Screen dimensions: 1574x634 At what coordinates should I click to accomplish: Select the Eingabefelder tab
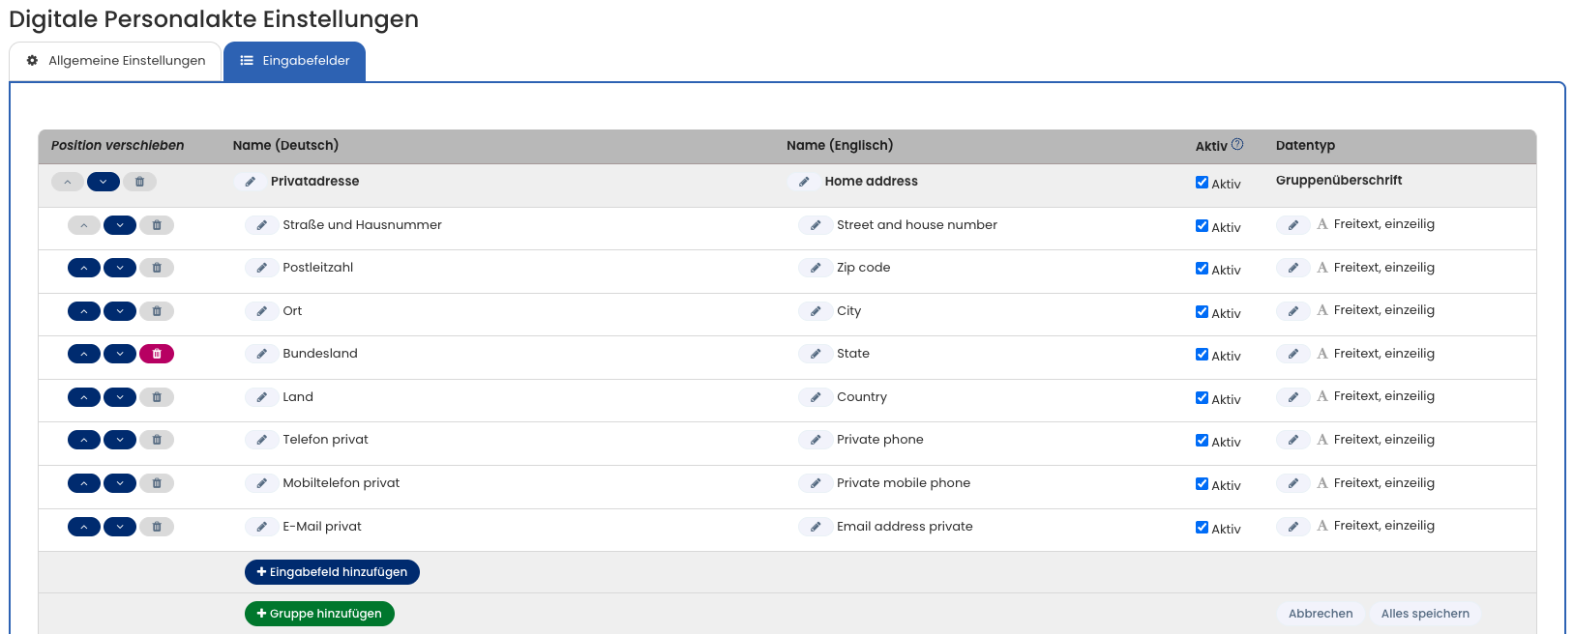click(295, 61)
